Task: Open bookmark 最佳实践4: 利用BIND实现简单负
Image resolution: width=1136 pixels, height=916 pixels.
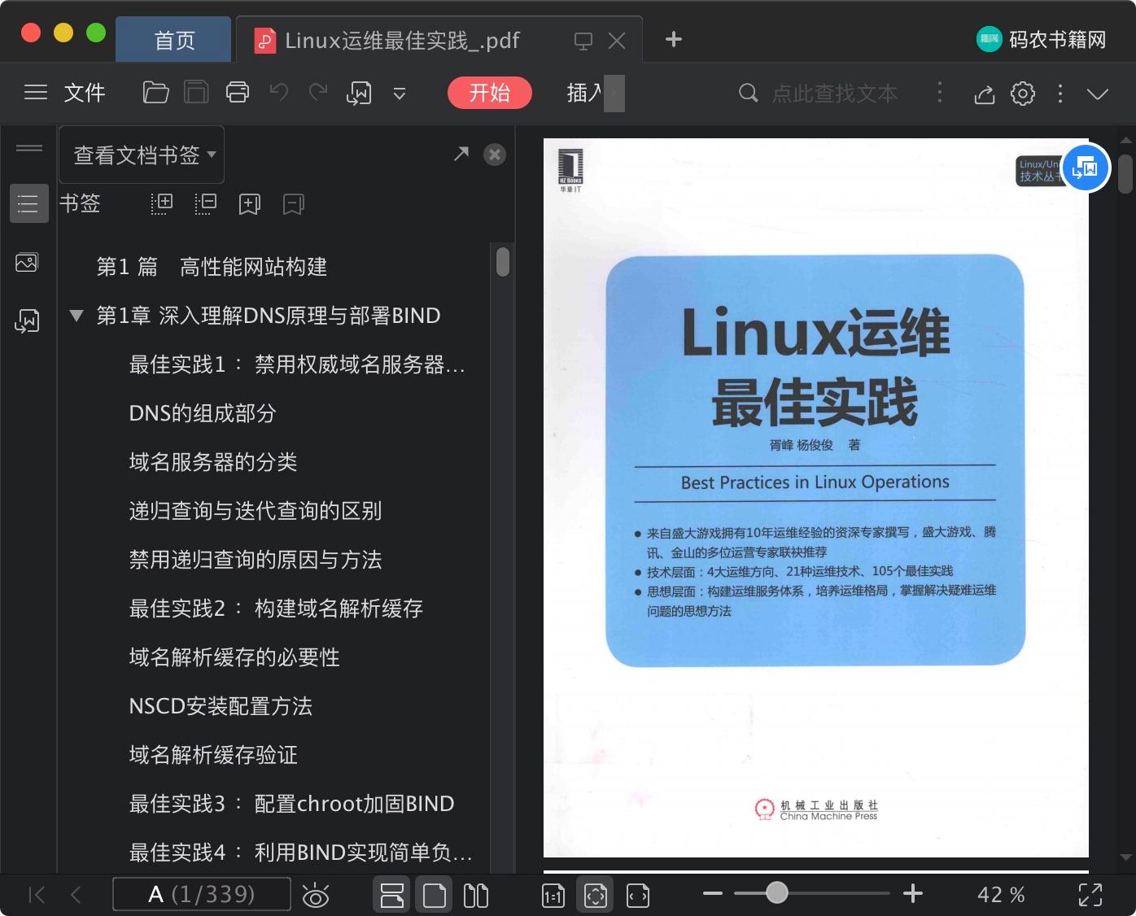Action: coord(300,853)
